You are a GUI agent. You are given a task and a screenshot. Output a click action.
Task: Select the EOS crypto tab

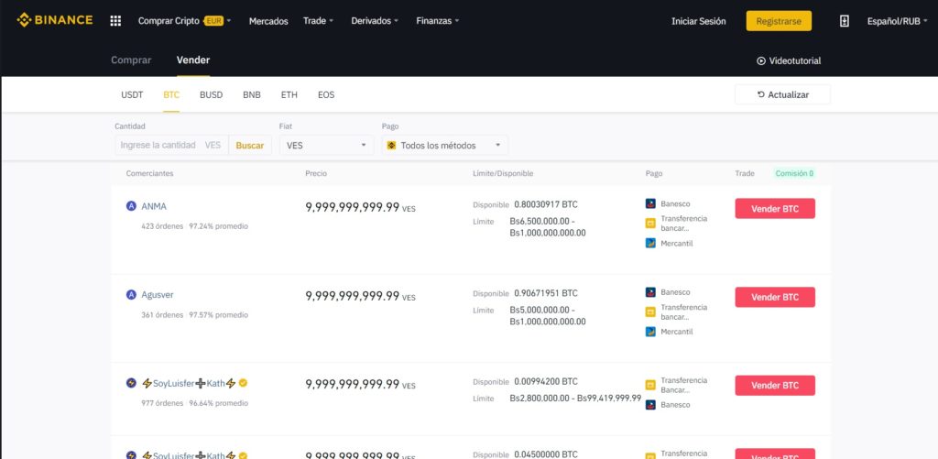pos(326,94)
